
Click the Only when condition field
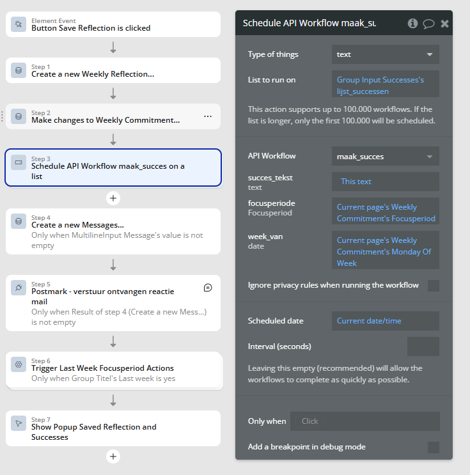365,421
